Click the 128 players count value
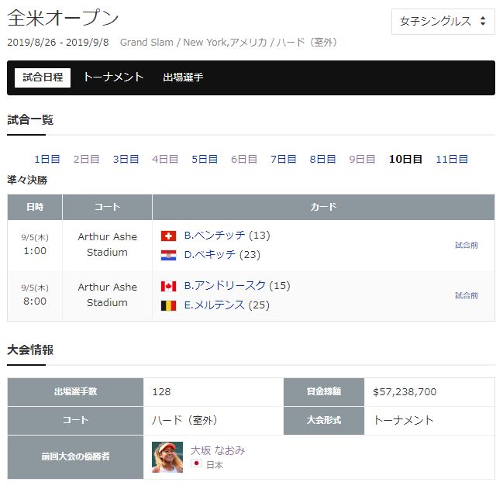Image resolution: width=503 pixels, height=489 pixels. 161,392
